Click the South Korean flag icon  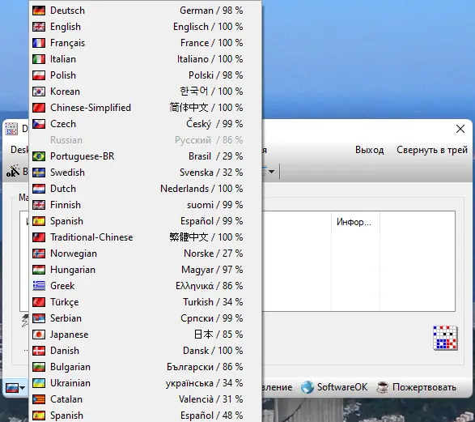39,92
